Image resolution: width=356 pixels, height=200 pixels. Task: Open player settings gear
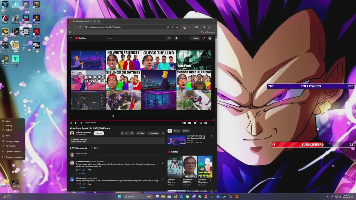click(x=195, y=123)
